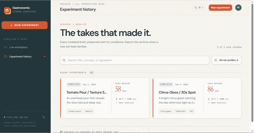This screenshot has height=133, width=254.
Task: Click the magnifier icon in archive search
Action: click(64, 60)
